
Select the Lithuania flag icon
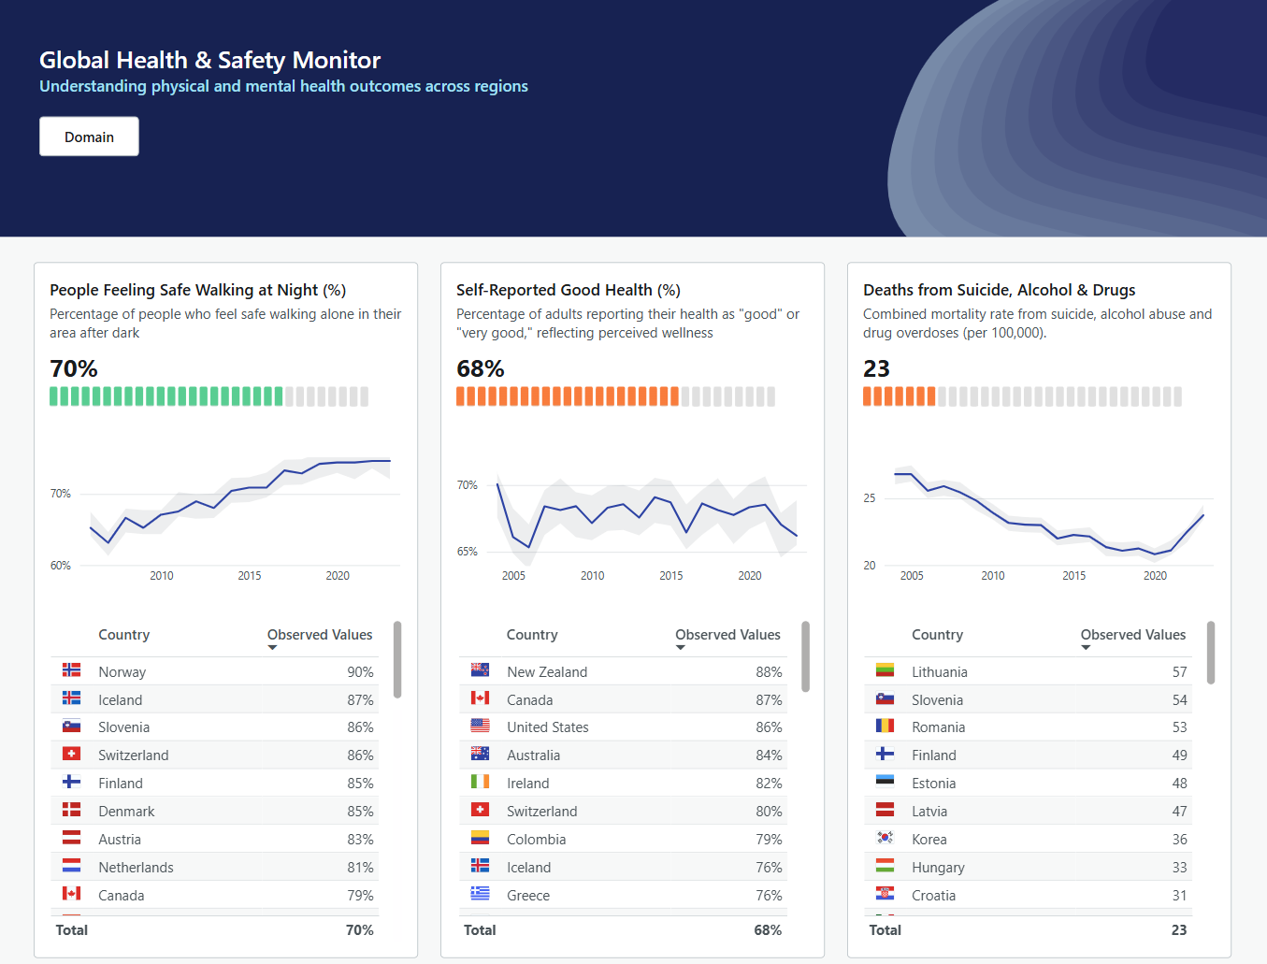click(x=886, y=669)
